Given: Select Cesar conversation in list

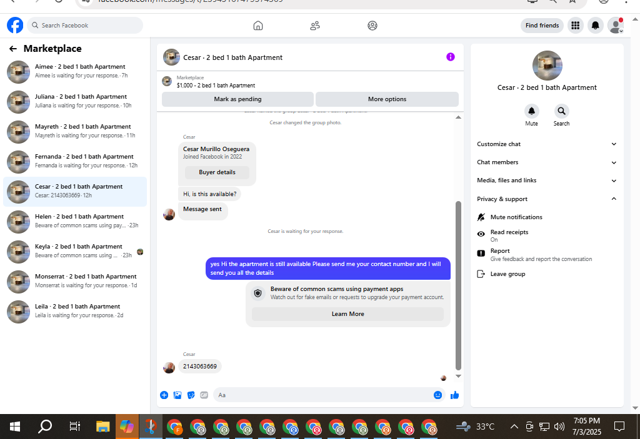Looking at the screenshot, I should tap(75, 192).
